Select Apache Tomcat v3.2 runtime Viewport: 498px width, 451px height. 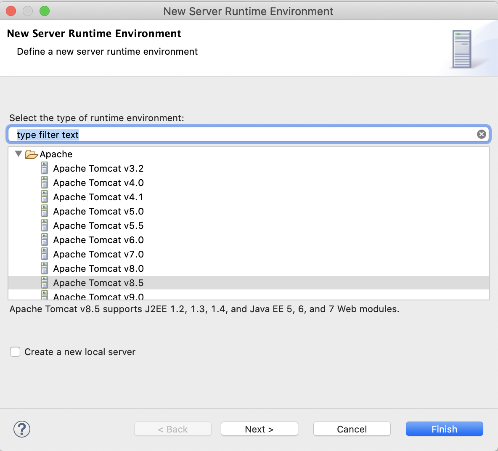pos(98,168)
